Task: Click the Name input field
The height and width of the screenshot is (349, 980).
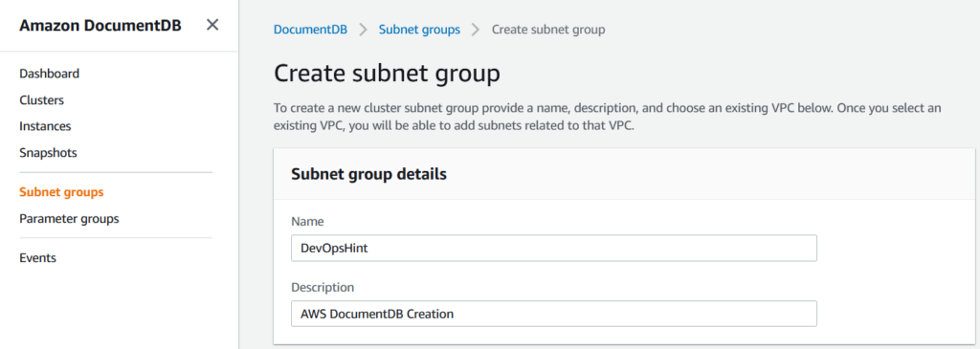Action: [x=554, y=248]
